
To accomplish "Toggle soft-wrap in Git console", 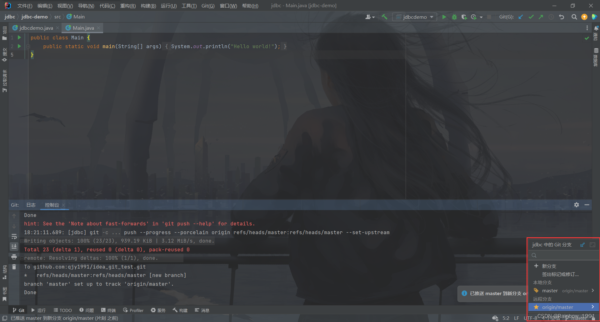I will [14, 236].
